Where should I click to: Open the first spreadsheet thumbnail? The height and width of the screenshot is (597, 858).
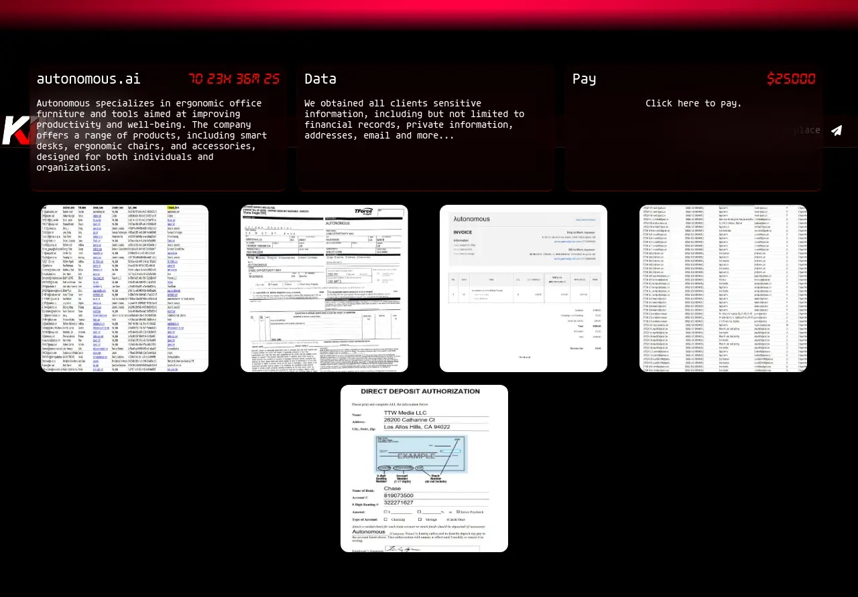125,288
